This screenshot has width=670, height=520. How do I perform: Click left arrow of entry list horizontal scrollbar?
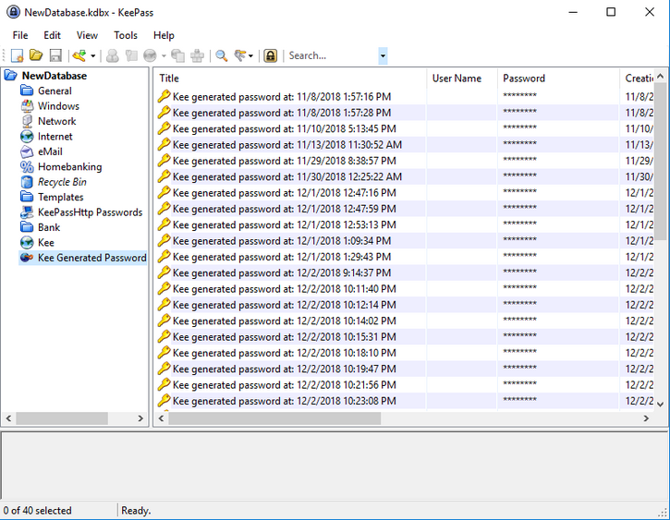[161, 418]
